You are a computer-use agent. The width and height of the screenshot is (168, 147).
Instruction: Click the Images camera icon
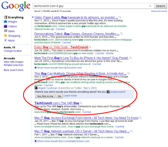coord(5,21)
